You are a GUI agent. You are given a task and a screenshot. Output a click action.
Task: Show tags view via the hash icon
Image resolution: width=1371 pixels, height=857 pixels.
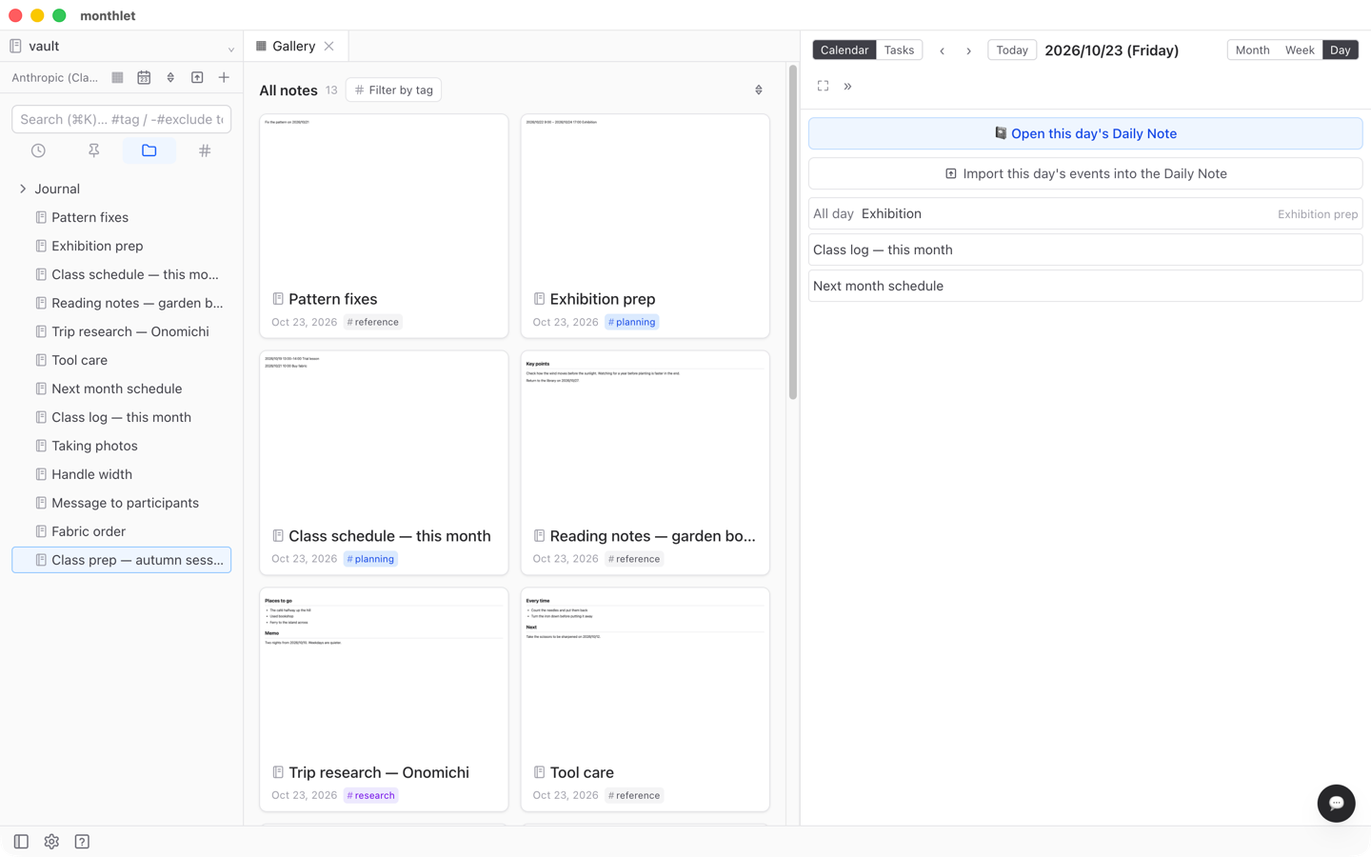pos(205,150)
